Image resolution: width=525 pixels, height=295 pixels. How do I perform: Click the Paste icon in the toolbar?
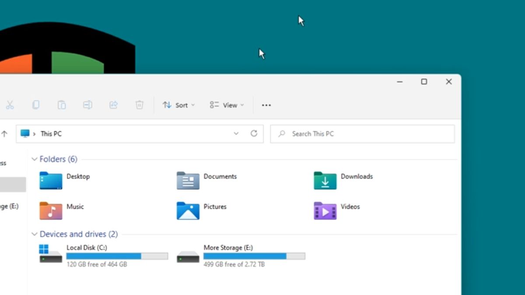[62, 105]
